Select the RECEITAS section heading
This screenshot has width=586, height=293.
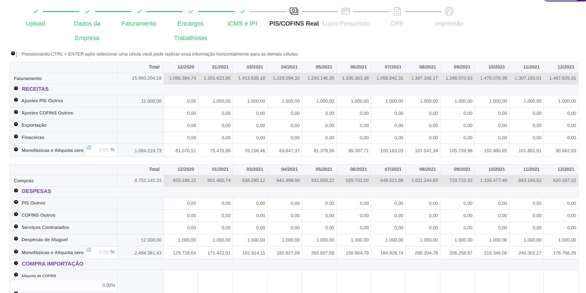(35, 89)
